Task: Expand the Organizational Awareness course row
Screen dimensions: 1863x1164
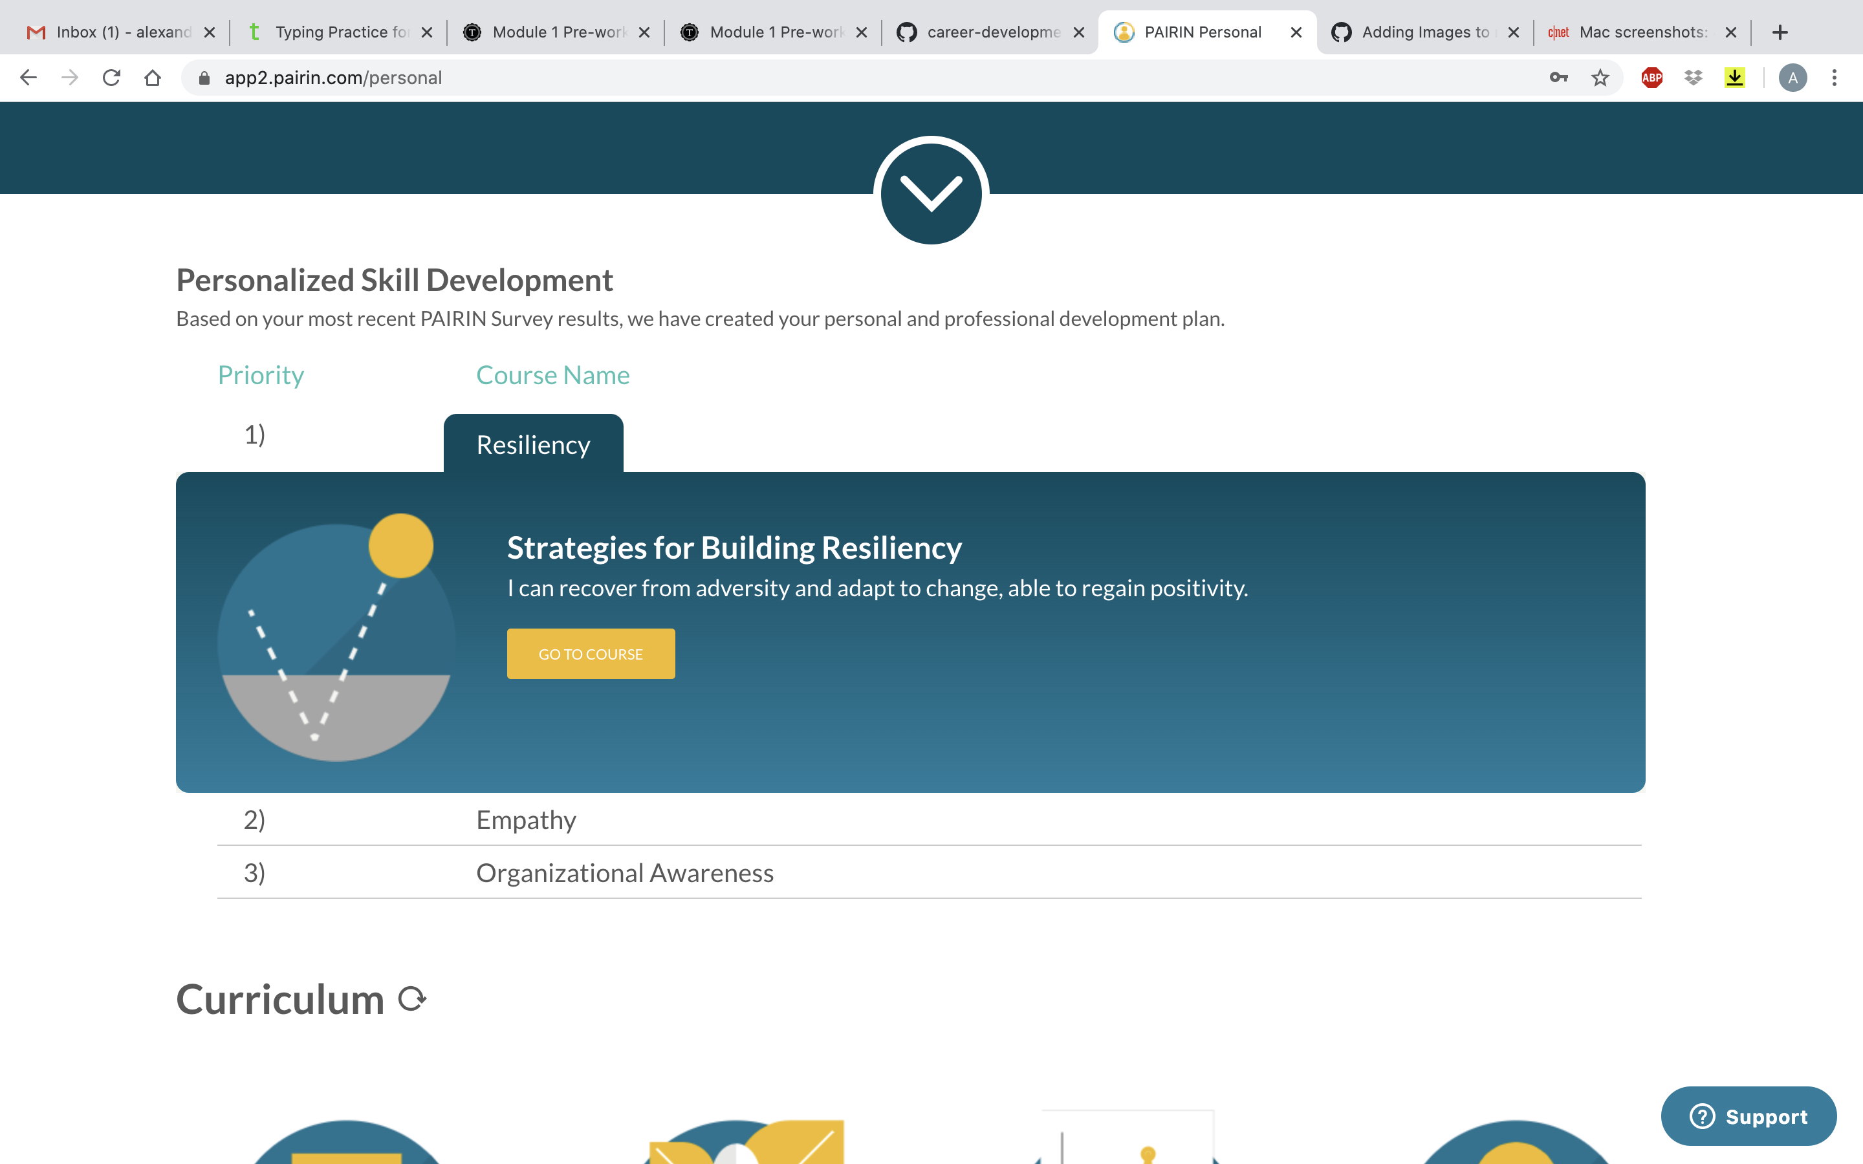Action: [x=624, y=873]
